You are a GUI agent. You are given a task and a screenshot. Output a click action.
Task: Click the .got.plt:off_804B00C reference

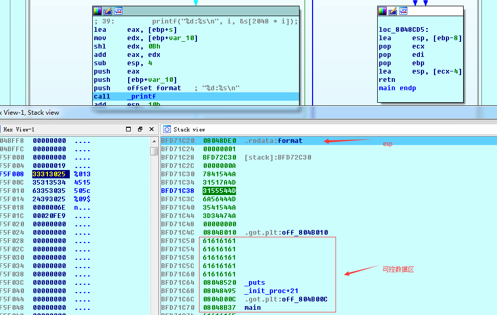[x=286, y=299]
